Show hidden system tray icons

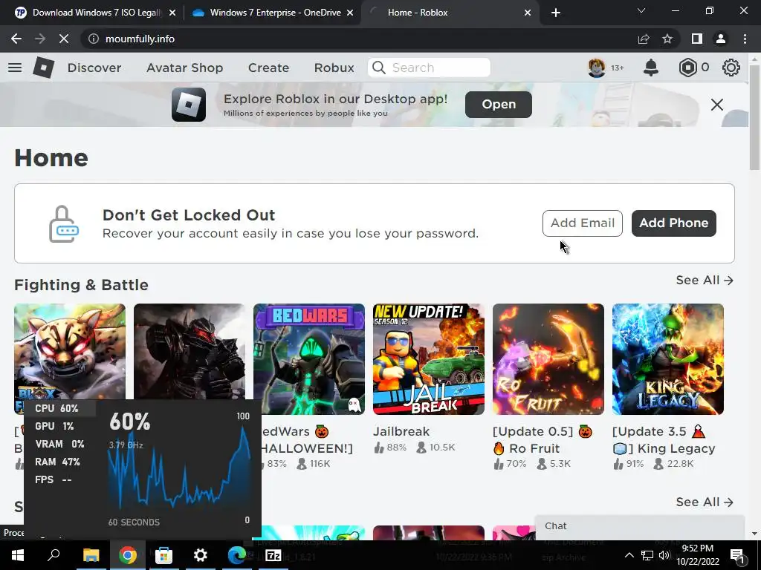[x=629, y=555]
